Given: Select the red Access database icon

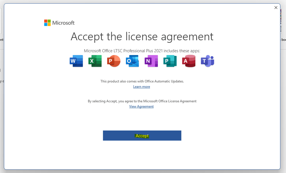Looking at the screenshot, I should (x=189, y=61).
